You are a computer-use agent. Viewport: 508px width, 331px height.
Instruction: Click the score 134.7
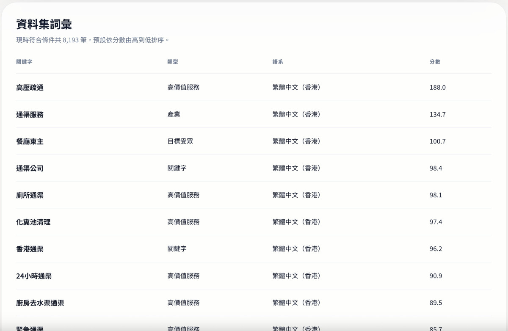[x=438, y=115]
